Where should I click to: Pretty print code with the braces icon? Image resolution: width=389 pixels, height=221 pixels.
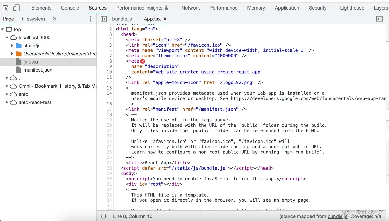coord(103,216)
